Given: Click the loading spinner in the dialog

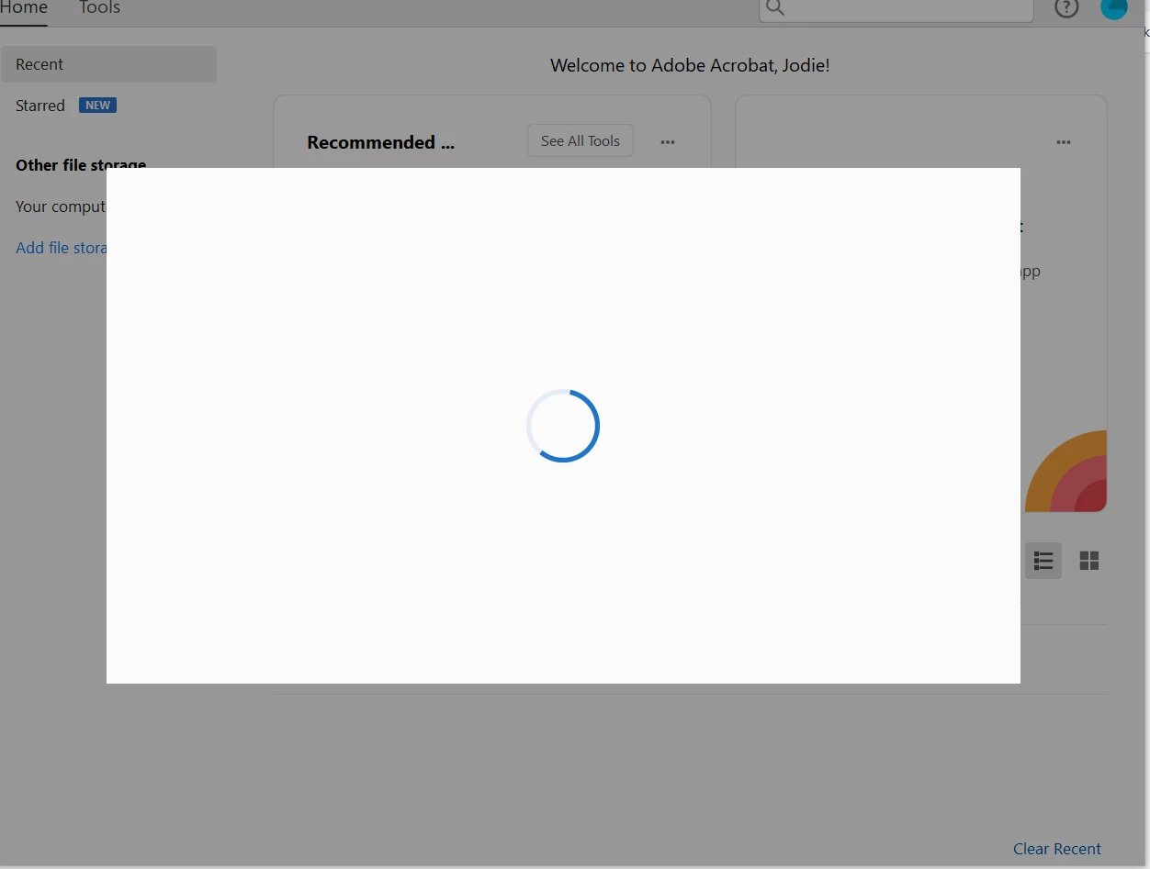Looking at the screenshot, I should point(563,426).
